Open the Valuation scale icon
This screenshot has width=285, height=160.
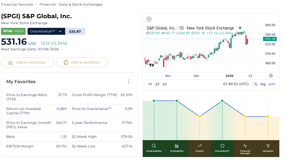tap(268, 146)
